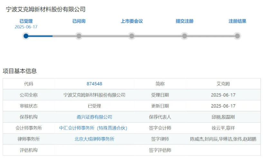Image resolution: width=263 pixels, height=158 pixels.
Task: Select the gray 注册结果 progress dot
Action: 237,36
